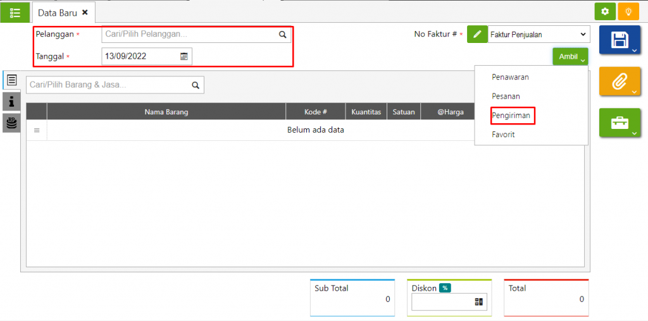Expand the briefcase button's small arrow

(634, 133)
